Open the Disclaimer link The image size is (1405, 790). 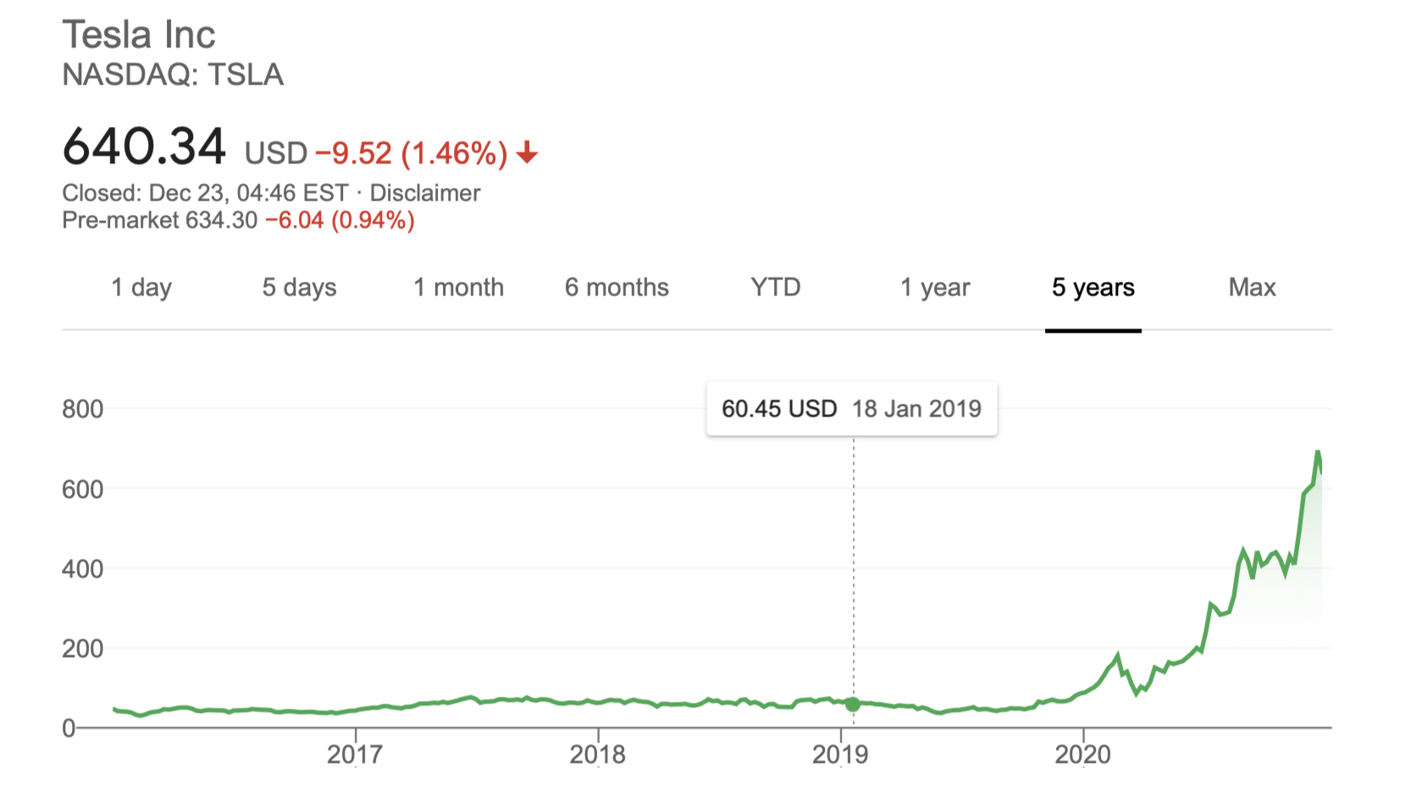(425, 193)
